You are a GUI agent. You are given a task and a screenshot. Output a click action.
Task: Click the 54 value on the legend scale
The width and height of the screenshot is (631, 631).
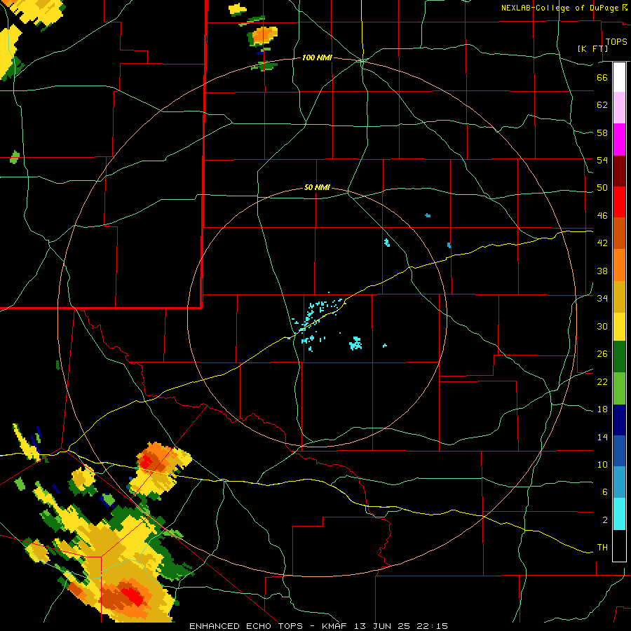click(602, 160)
